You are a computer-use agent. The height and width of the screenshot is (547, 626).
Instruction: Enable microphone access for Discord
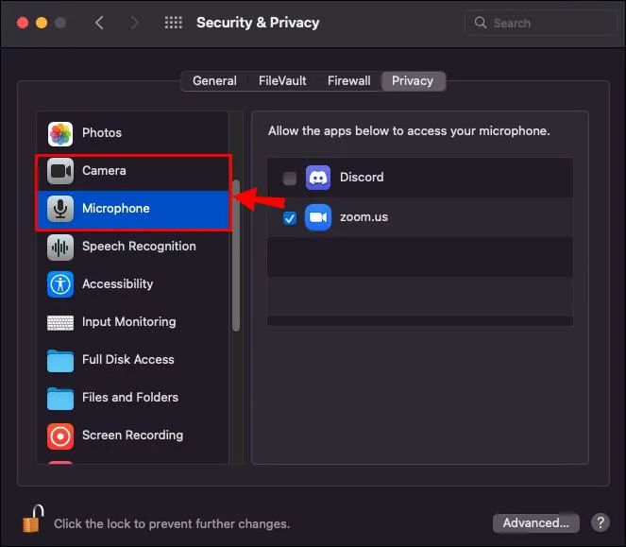click(290, 179)
